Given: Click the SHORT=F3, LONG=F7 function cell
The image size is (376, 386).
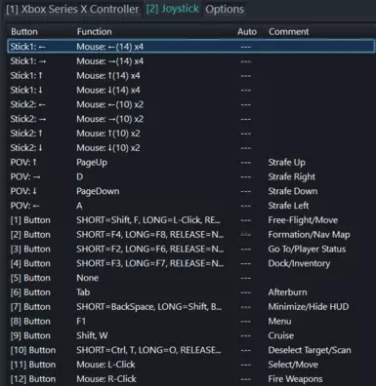Looking at the screenshot, I should 150,263.
